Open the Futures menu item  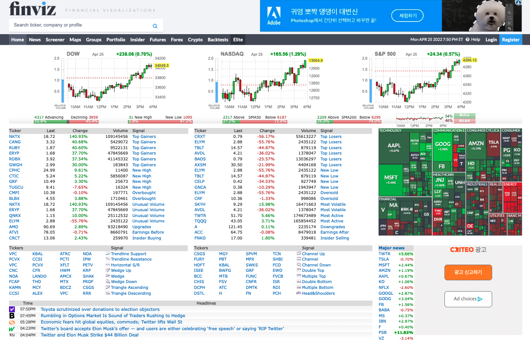(x=158, y=40)
